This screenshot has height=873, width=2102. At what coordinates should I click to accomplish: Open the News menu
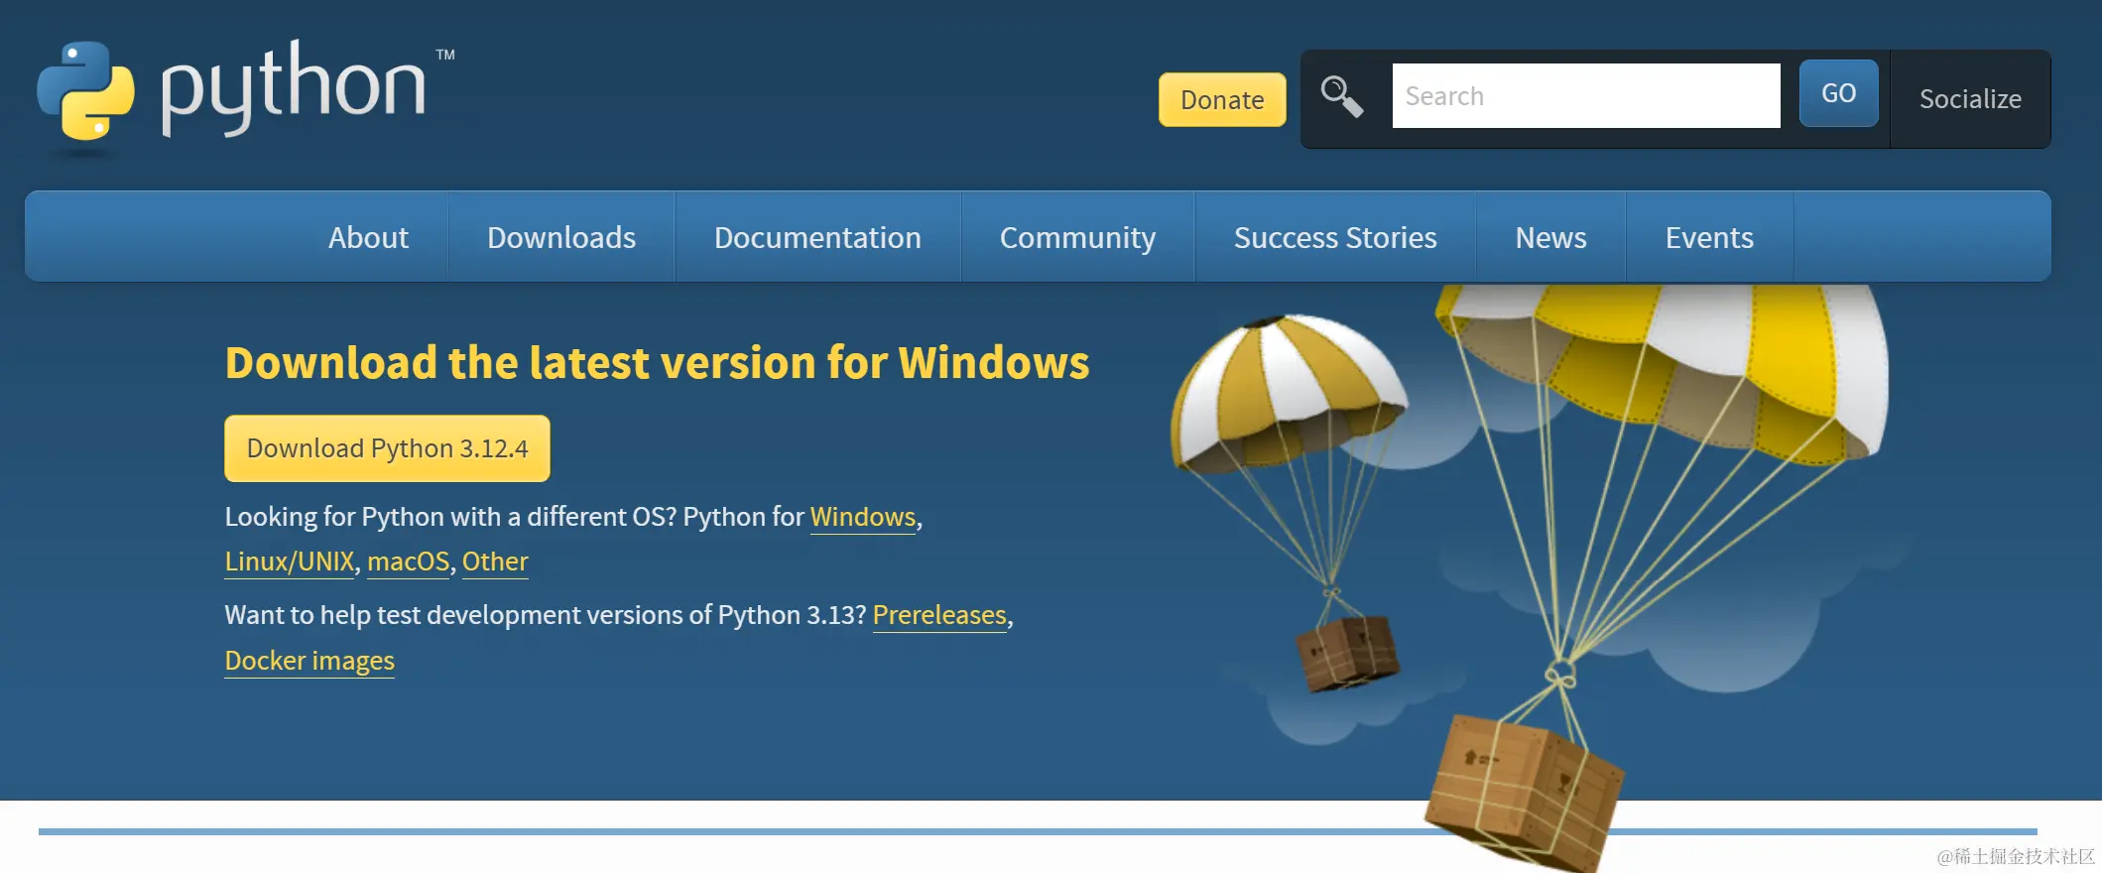coord(1550,237)
